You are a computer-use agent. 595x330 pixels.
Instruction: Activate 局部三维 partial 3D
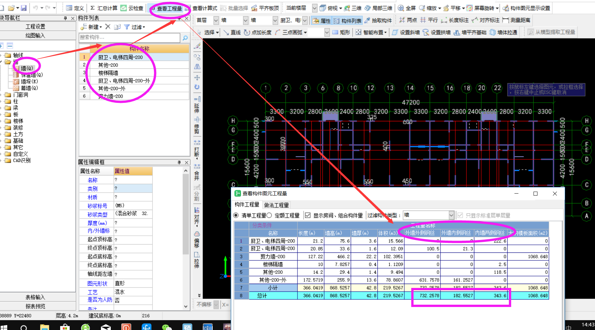(378, 8)
